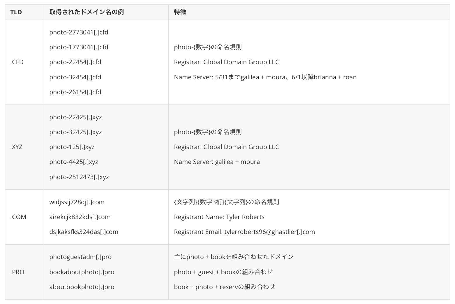
Task: Select the .PRO TLD cell
Action: [24, 272]
